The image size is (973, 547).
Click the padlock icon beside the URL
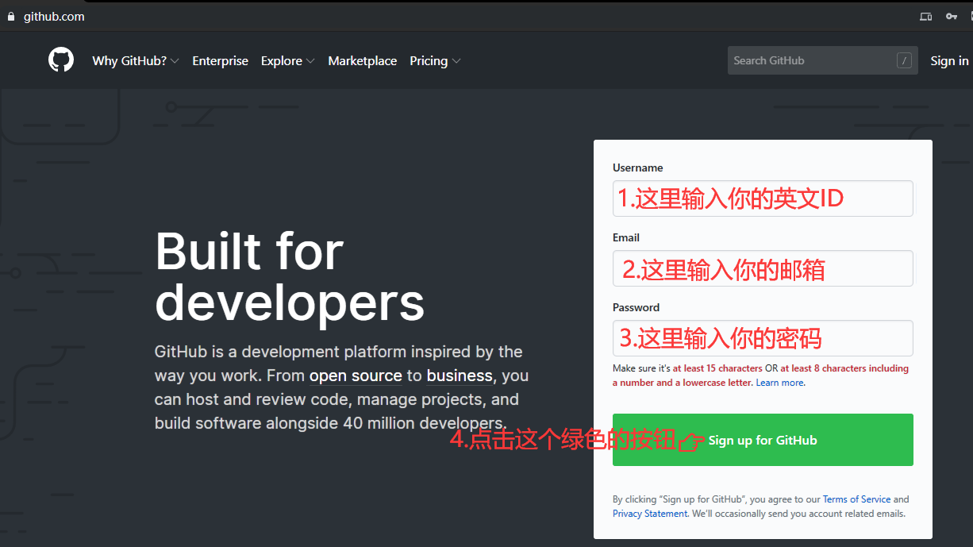[x=11, y=17]
